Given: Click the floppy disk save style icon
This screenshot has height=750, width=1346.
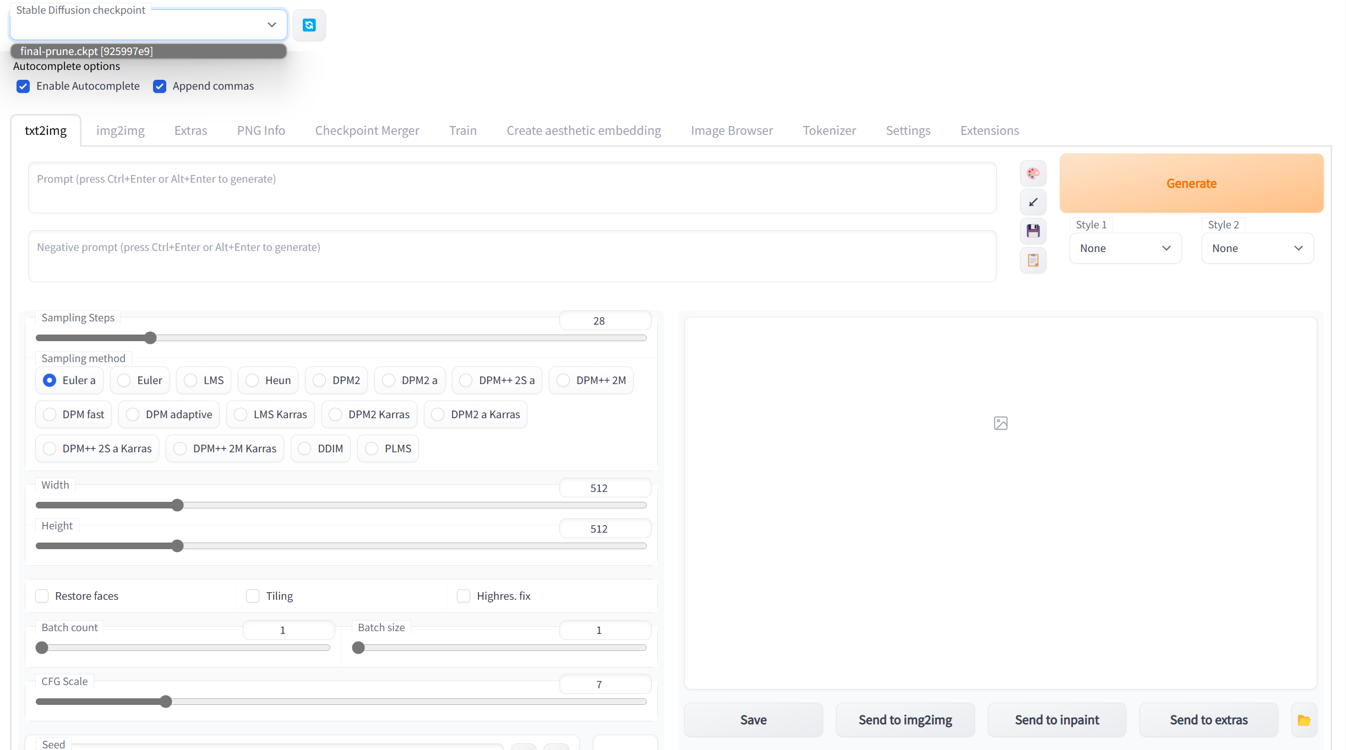Looking at the screenshot, I should coord(1033,231).
